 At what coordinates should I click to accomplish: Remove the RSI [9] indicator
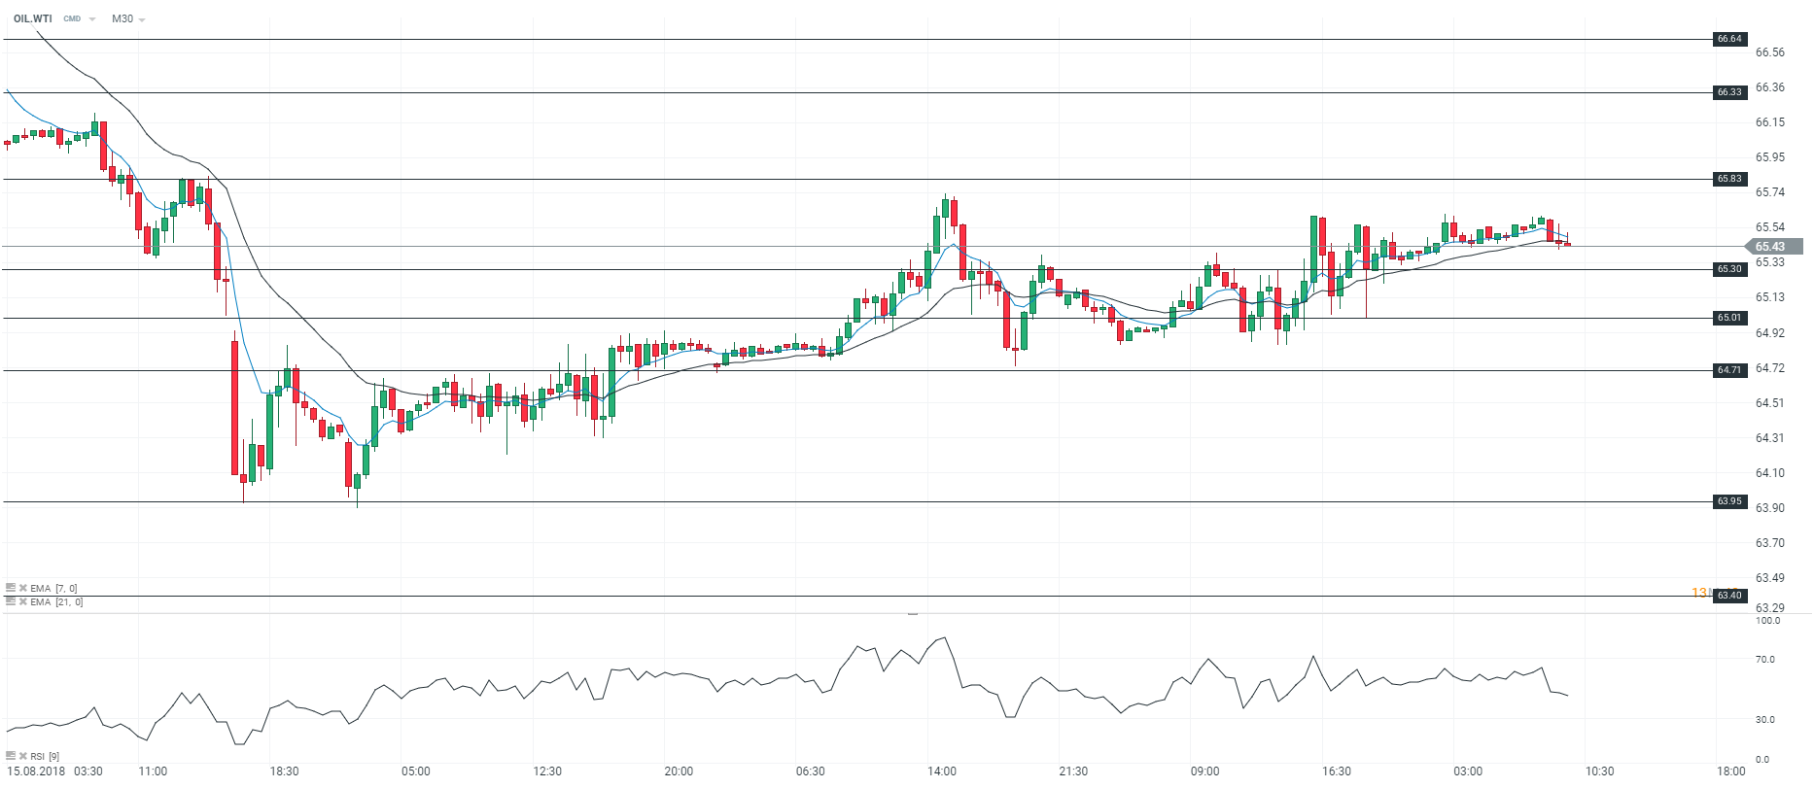[x=22, y=756]
